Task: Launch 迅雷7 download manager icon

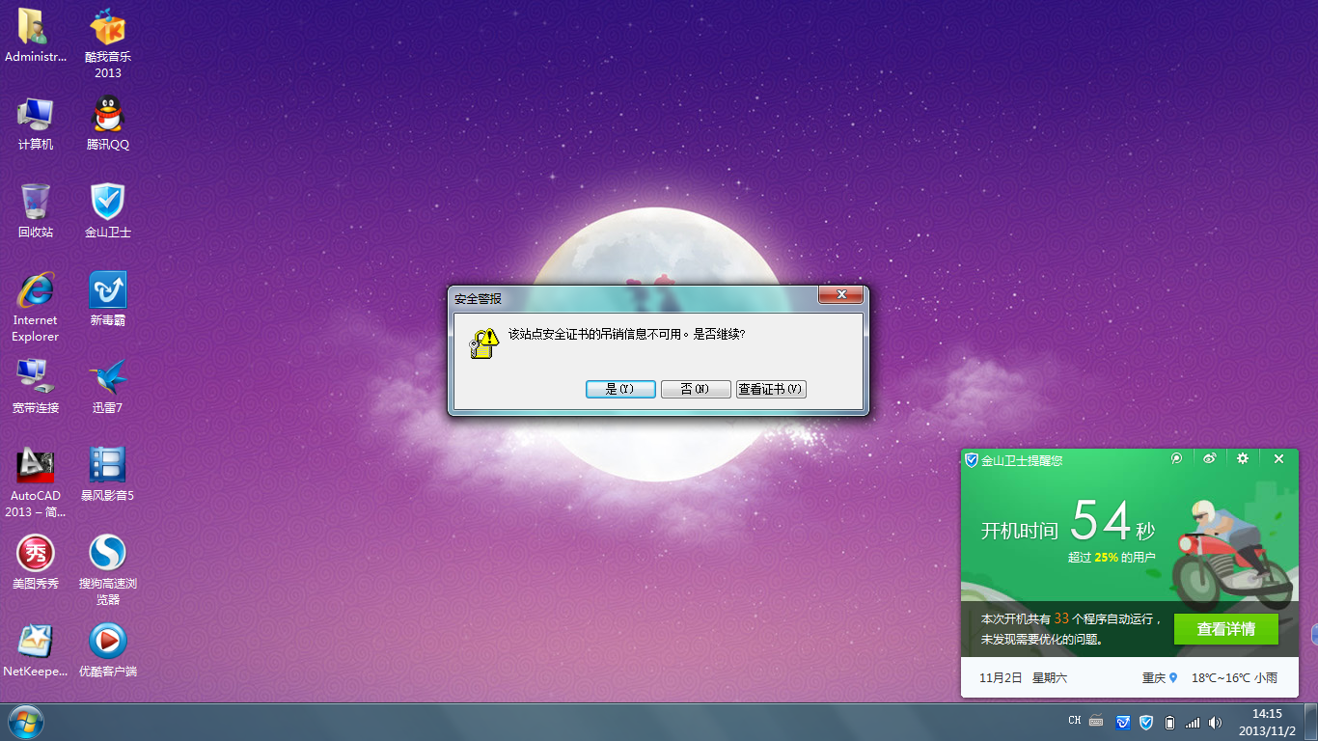Action: click(108, 377)
